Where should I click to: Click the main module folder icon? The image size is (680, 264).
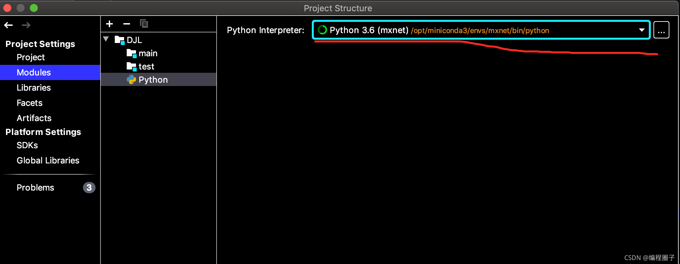[132, 53]
